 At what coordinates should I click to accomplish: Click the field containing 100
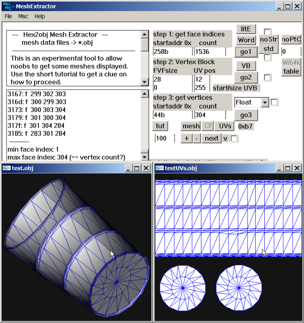click(165, 138)
